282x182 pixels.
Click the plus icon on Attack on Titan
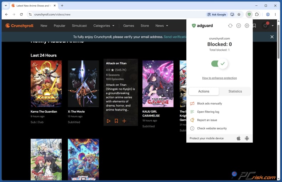(x=124, y=121)
